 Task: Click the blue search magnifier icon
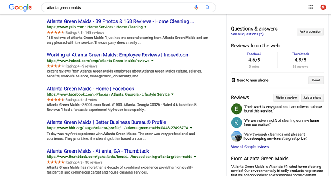pyautogui.click(x=208, y=7)
